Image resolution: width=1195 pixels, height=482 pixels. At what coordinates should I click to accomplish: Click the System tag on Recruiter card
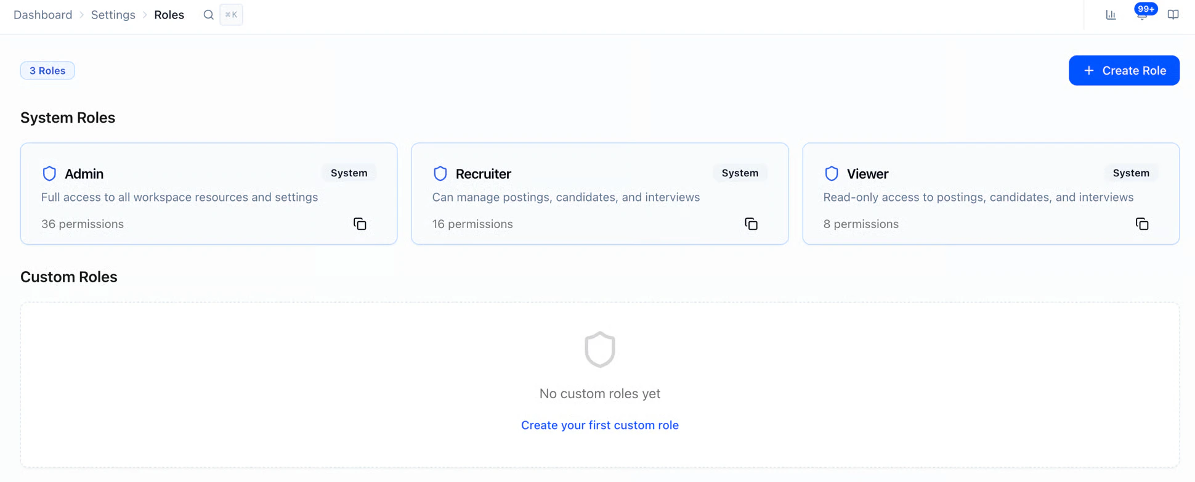pyautogui.click(x=740, y=173)
